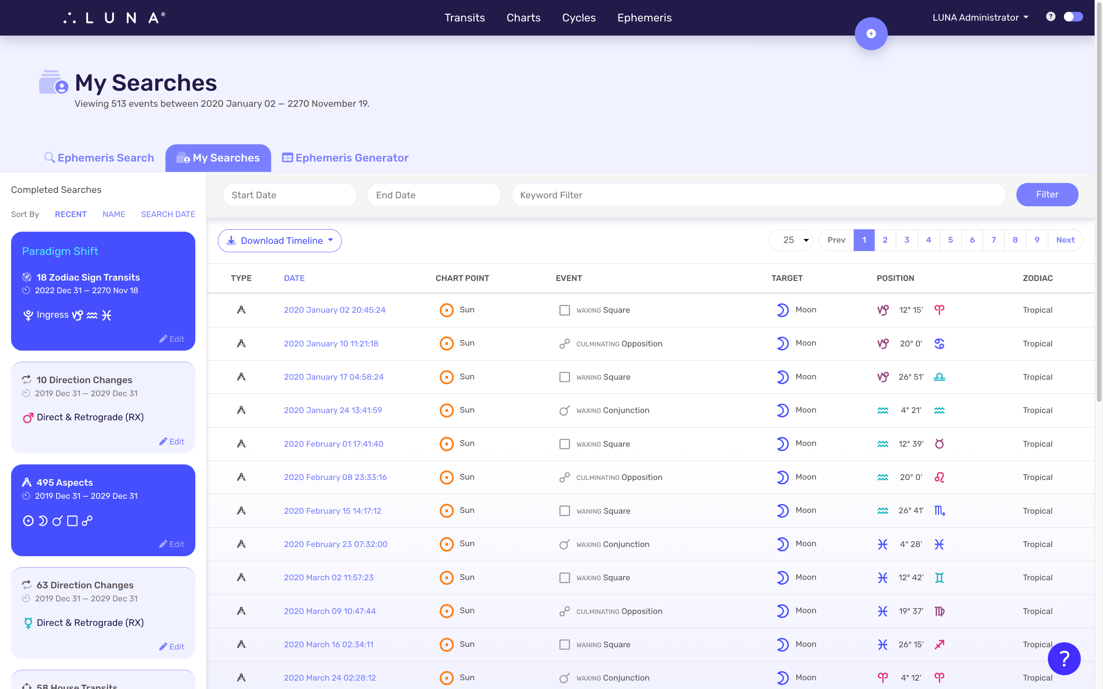Click the Moon target icon
This screenshot has width=1103, height=689.
click(781, 310)
